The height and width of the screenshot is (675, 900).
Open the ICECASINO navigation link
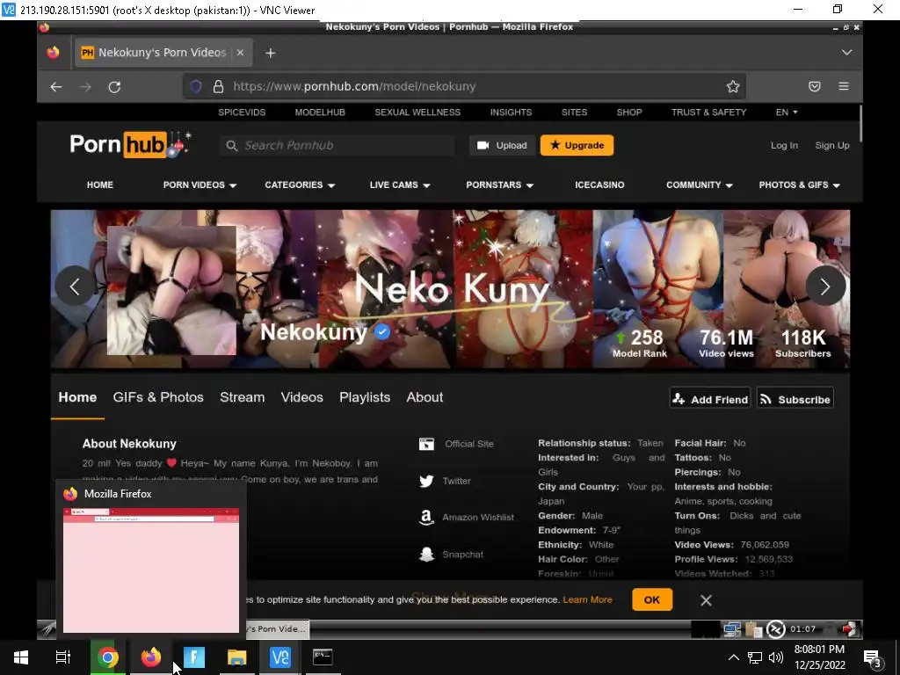click(x=599, y=185)
